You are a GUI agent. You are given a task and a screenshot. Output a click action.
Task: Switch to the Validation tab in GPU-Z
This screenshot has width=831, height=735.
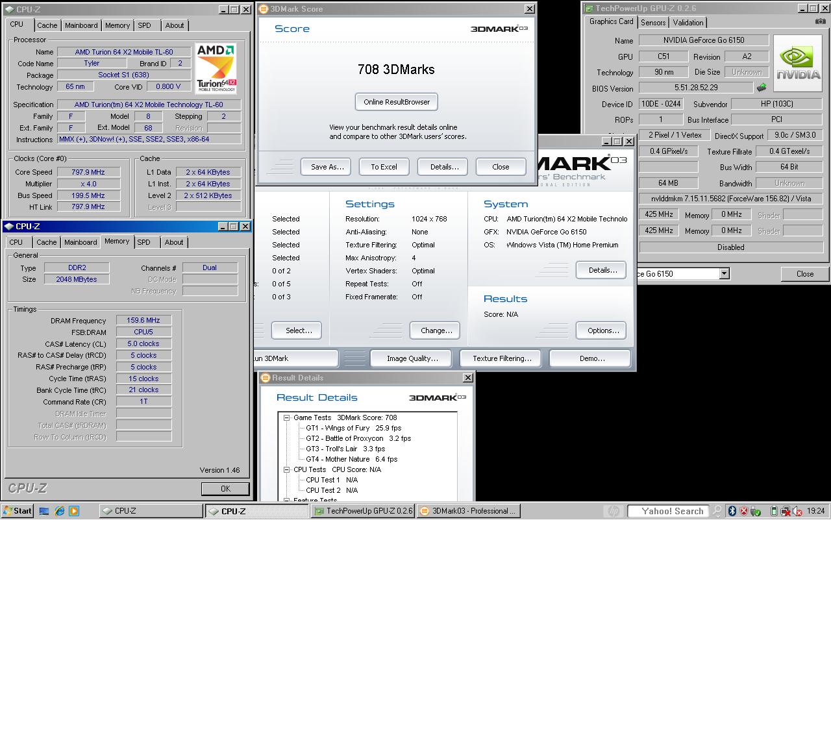pos(688,22)
